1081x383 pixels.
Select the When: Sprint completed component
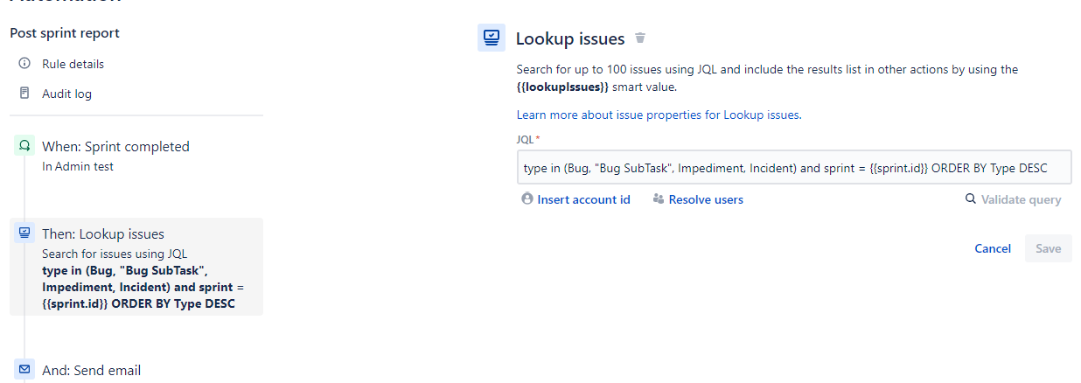[136, 156]
